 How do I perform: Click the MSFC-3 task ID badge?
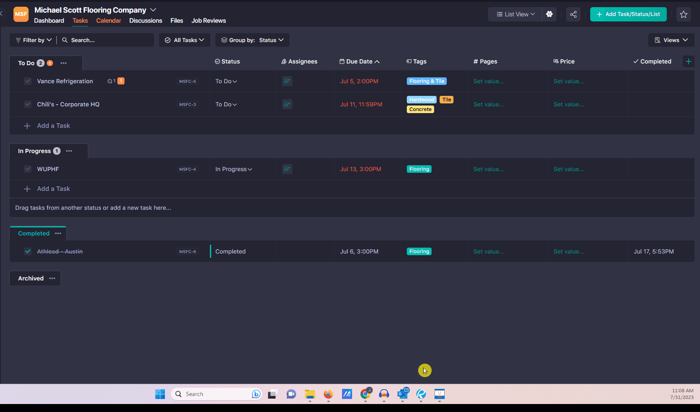(x=188, y=104)
